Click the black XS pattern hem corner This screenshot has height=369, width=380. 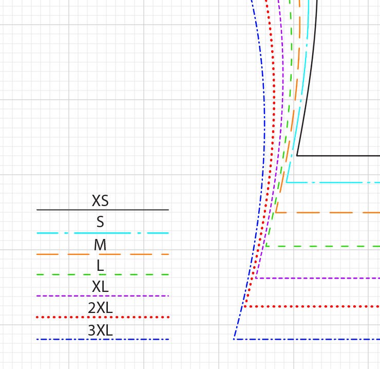(x=297, y=155)
